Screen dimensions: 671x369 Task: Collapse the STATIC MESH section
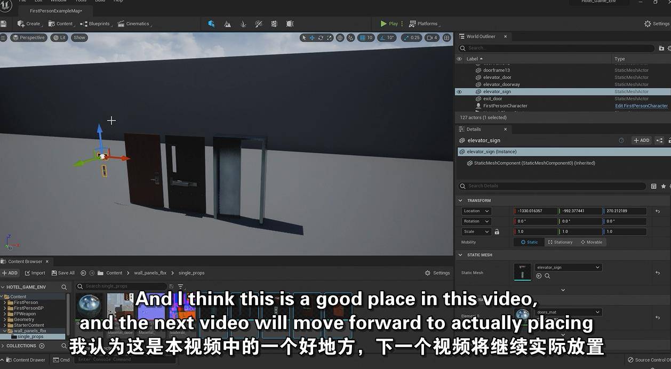460,255
